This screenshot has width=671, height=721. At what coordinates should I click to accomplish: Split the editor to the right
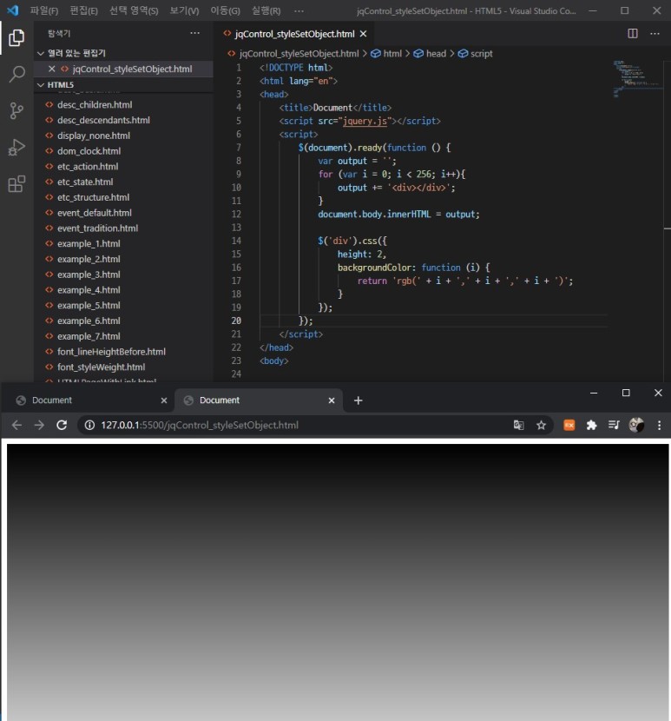[633, 34]
